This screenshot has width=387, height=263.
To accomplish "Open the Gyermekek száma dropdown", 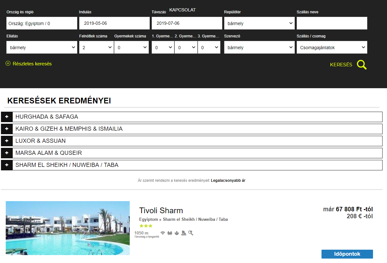I will (x=131, y=47).
